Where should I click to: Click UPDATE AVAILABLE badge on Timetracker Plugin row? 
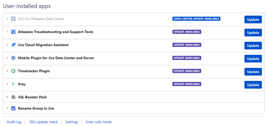(187, 71)
